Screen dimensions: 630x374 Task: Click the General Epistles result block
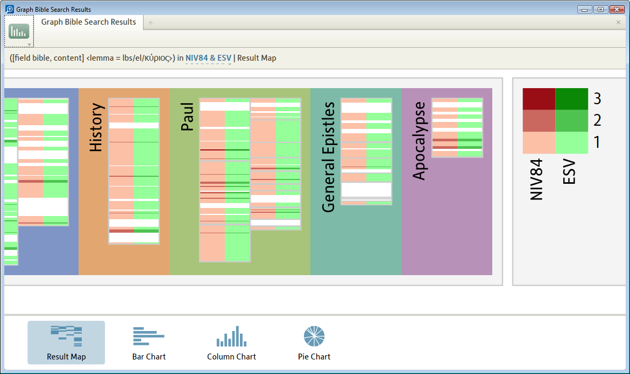[x=366, y=152]
